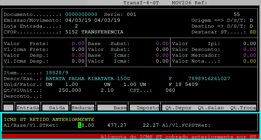Image resolution: width=261 pixels, height=140 pixels.
Task: Click the Entrada column header
Action: point(28,108)
